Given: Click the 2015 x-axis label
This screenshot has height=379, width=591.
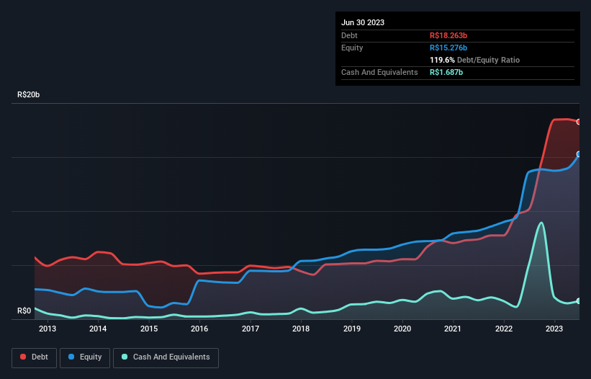Looking at the screenshot, I should point(149,329).
